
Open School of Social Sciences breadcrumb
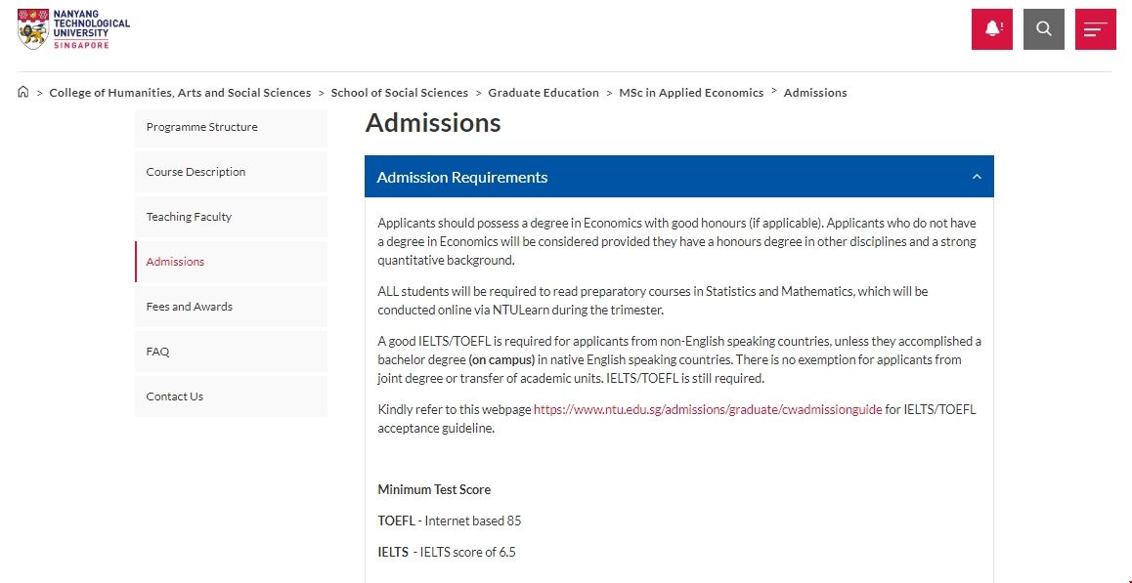(x=400, y=93)
